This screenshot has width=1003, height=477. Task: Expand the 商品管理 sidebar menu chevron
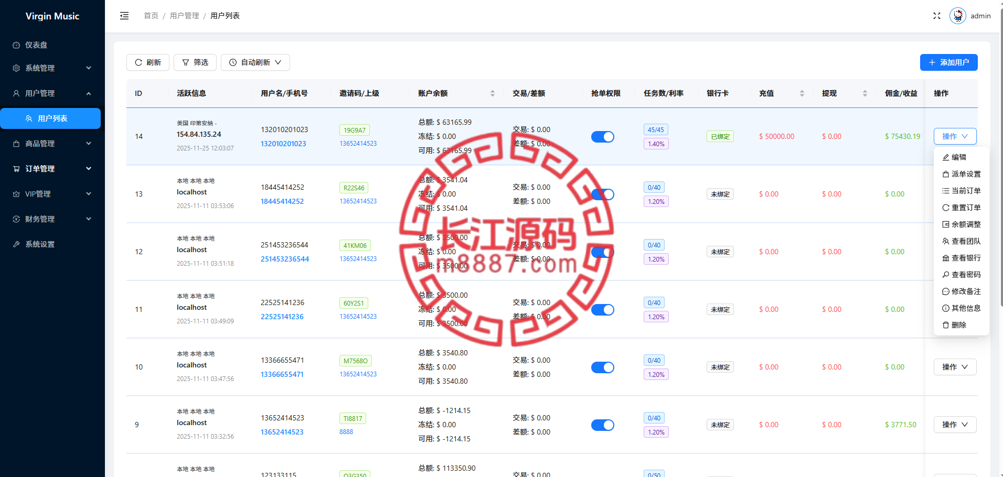click(89, 144)
